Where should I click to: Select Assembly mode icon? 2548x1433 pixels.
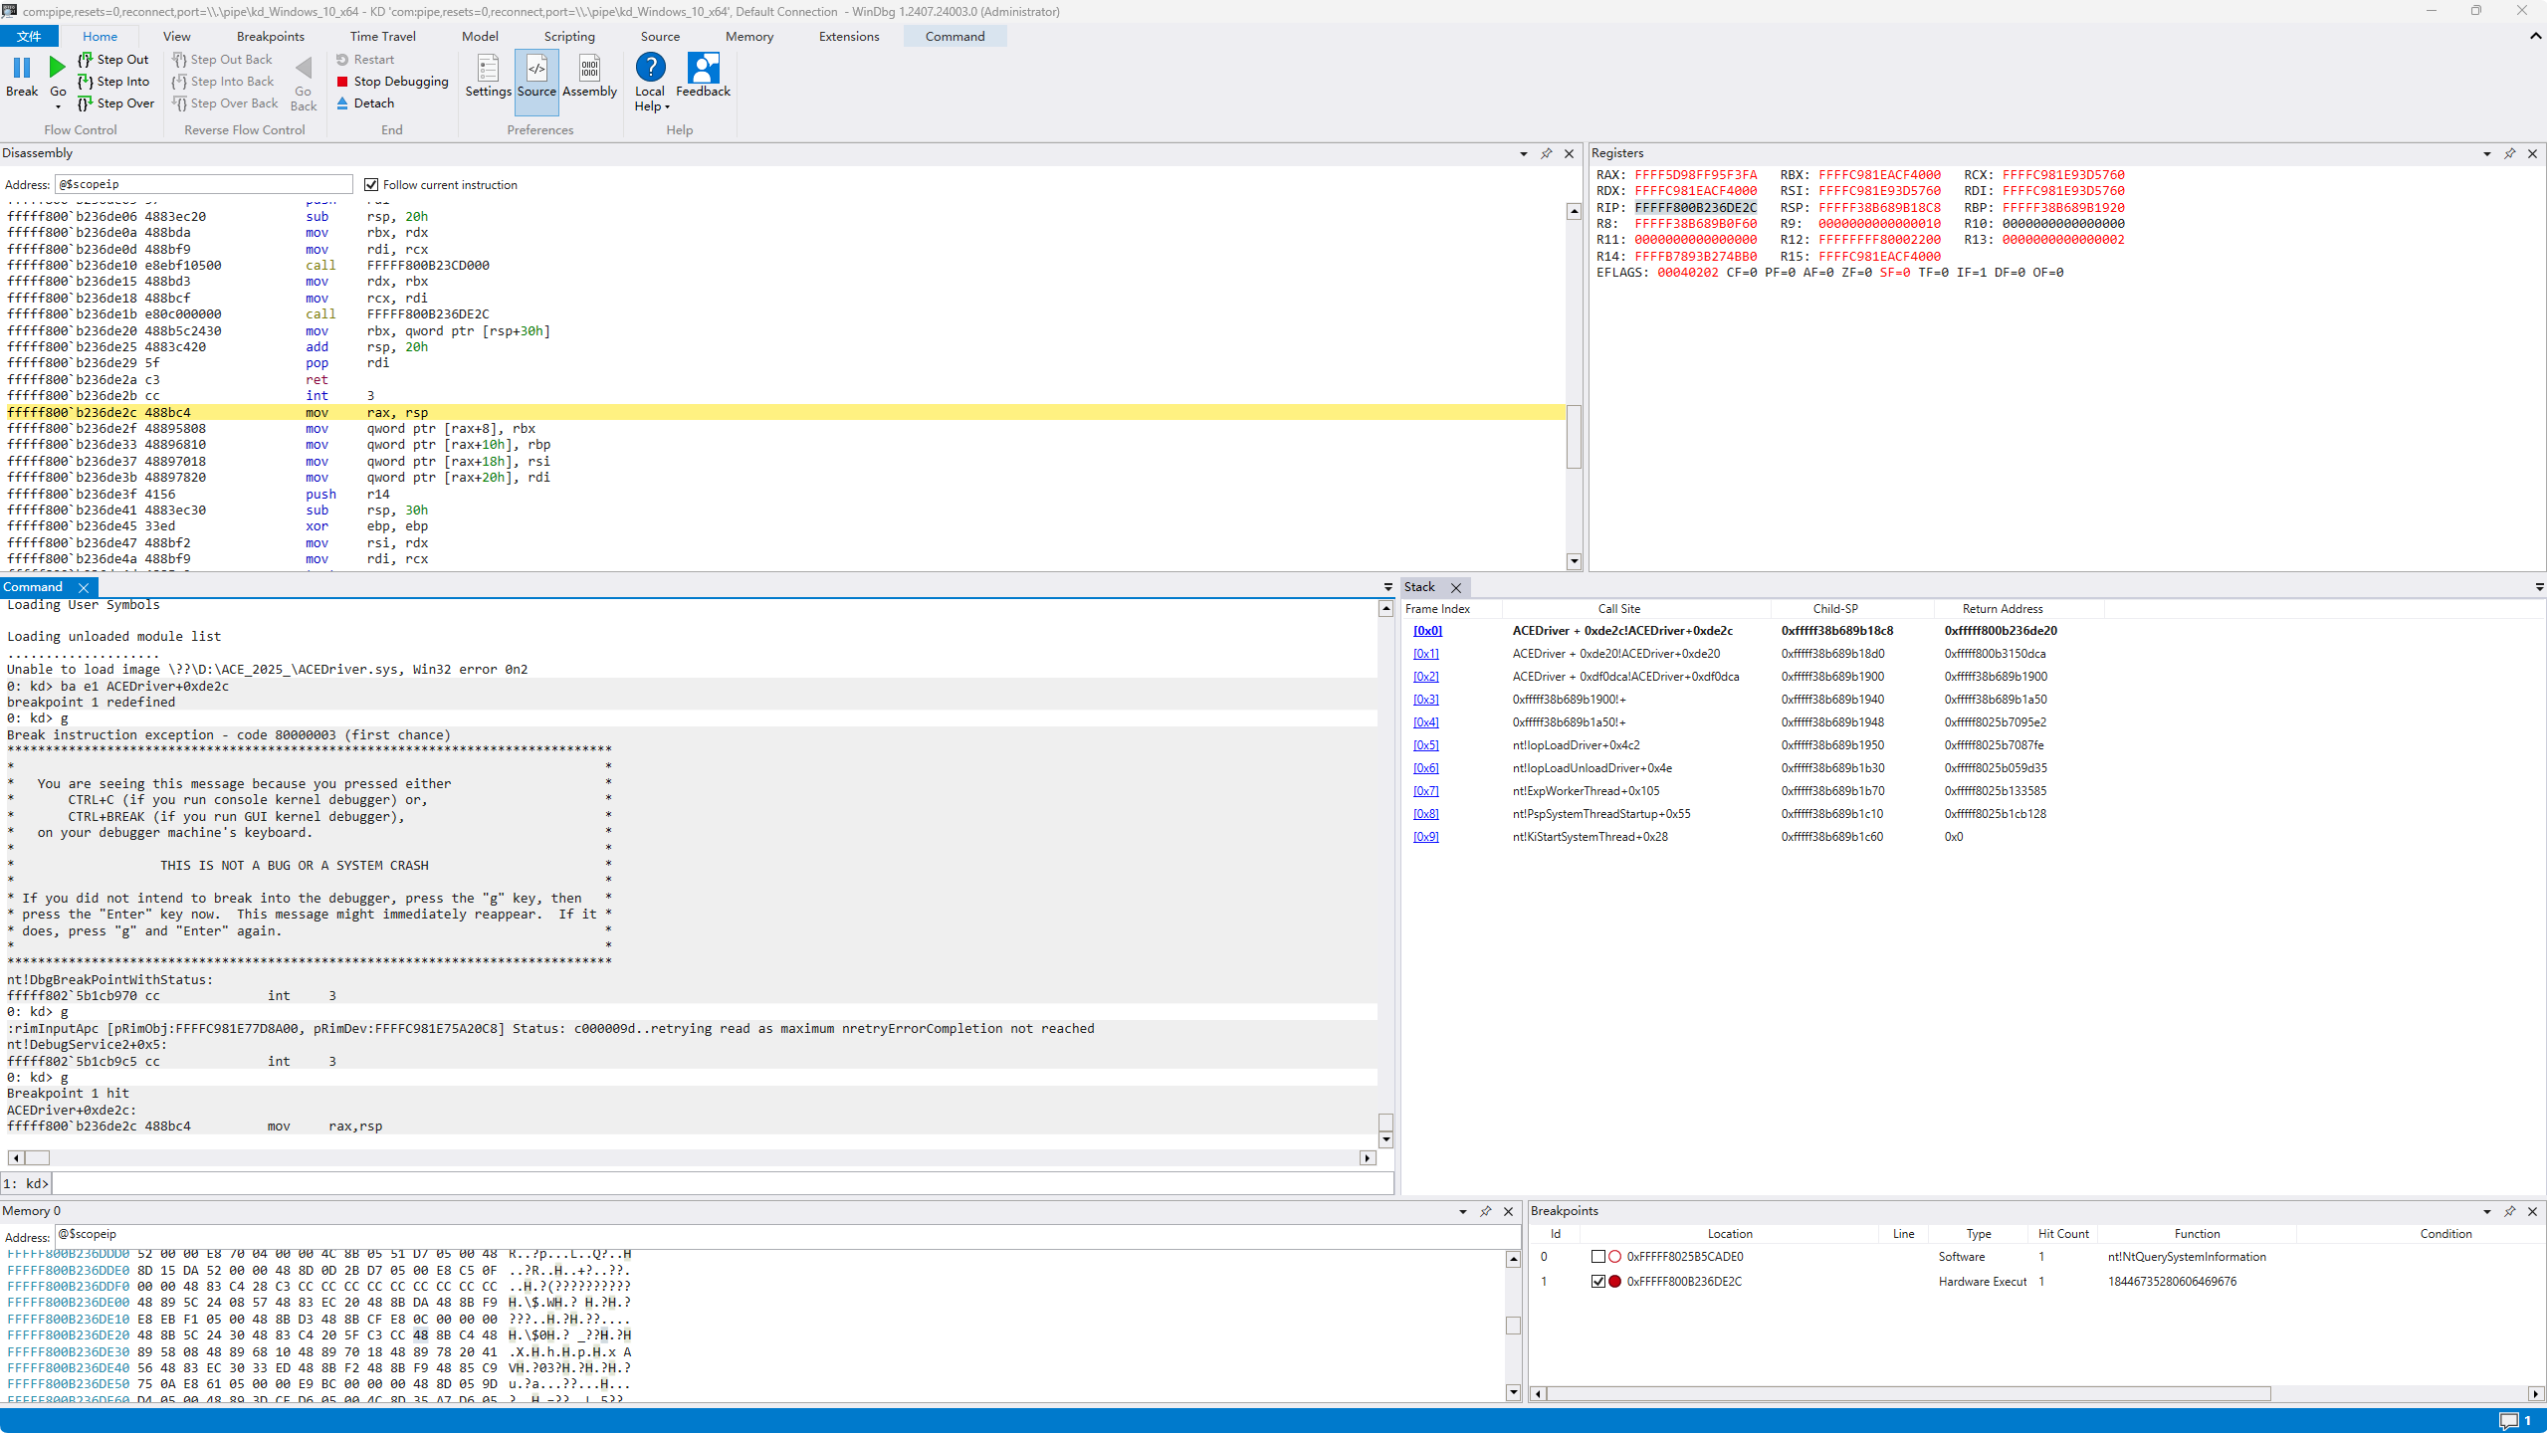point(589,68)
